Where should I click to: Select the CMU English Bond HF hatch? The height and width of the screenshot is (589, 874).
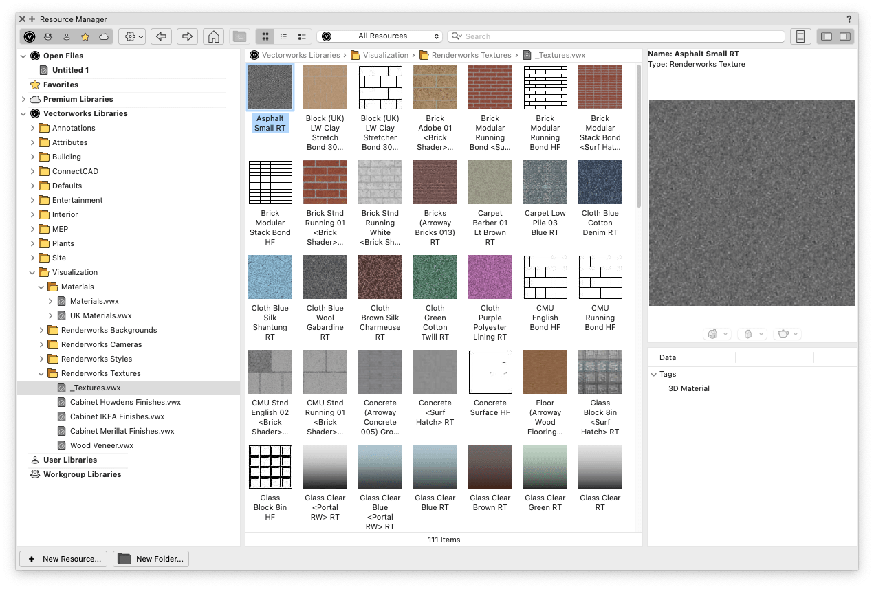click(545, 277)
